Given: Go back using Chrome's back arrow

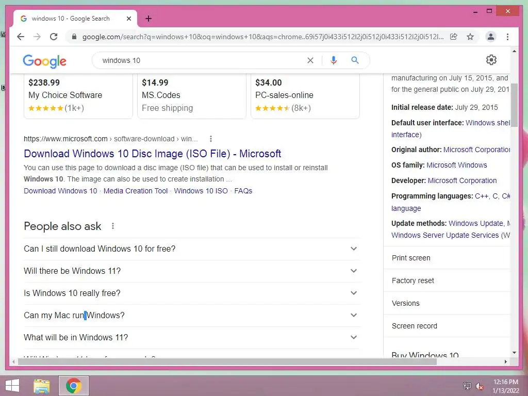Looking at the screenshot, I should point(21,37).
